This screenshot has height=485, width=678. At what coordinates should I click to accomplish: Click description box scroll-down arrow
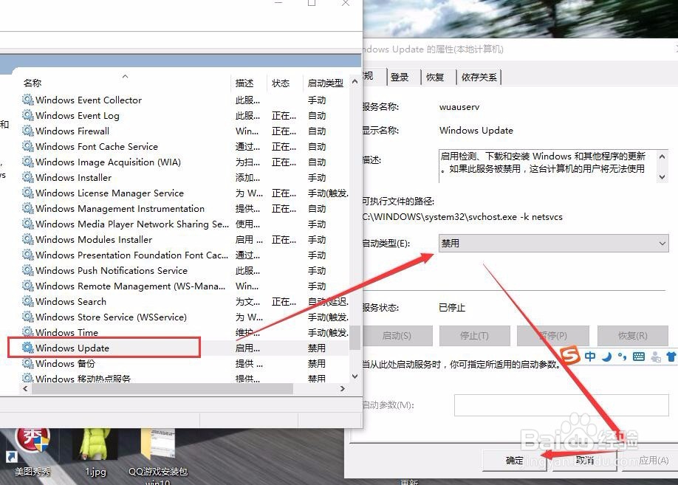(x=662, y=176)
